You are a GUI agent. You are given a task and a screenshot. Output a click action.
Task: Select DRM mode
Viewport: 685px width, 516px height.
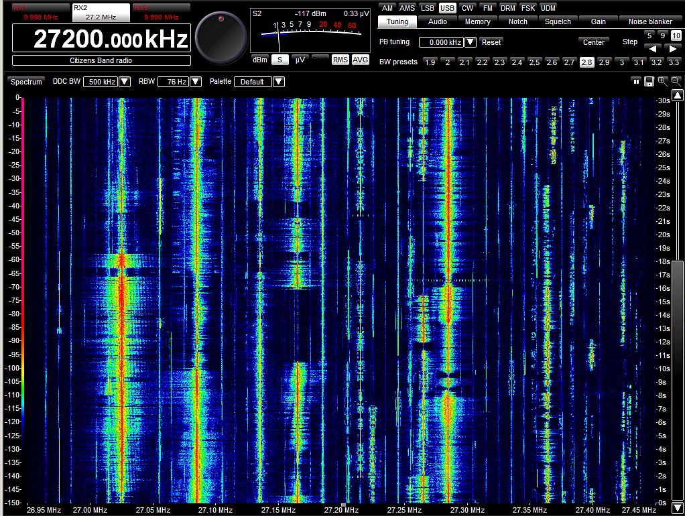507,8
